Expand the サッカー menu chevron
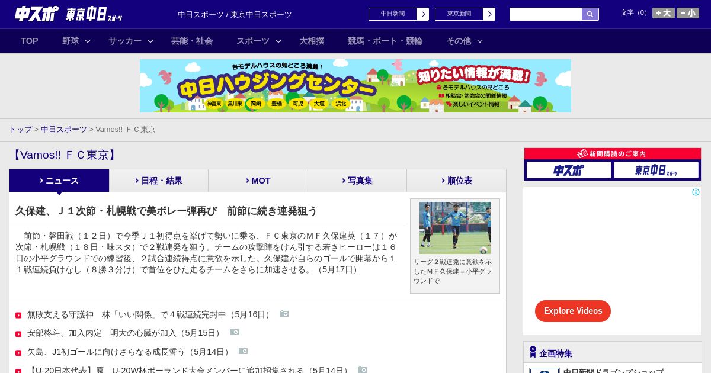711x373 pixels. coord(150,41)
